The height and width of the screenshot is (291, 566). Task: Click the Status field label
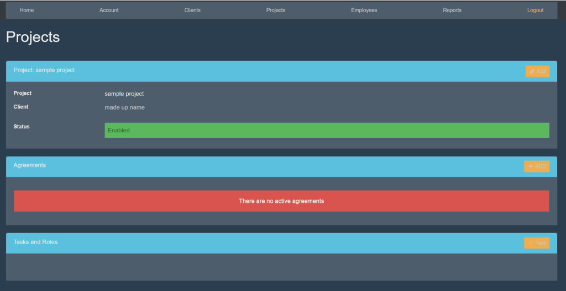coord(22,127)
